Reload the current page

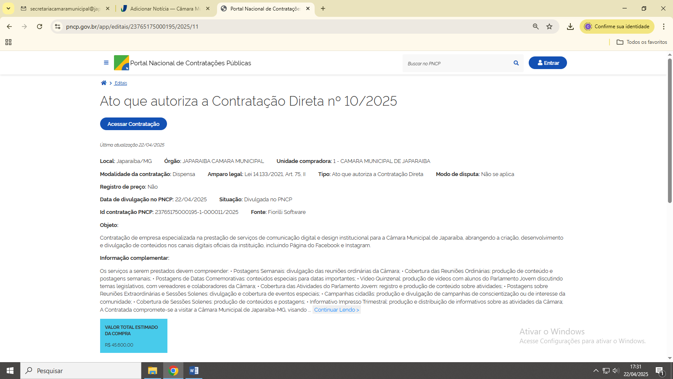click(40, 27)
